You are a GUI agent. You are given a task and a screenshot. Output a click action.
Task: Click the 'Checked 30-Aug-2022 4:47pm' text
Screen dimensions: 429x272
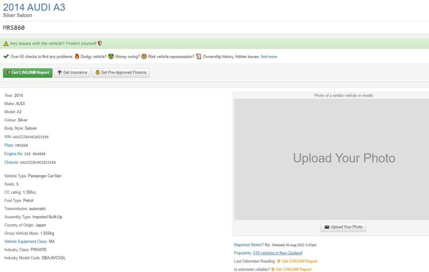[x=294, y=245]
